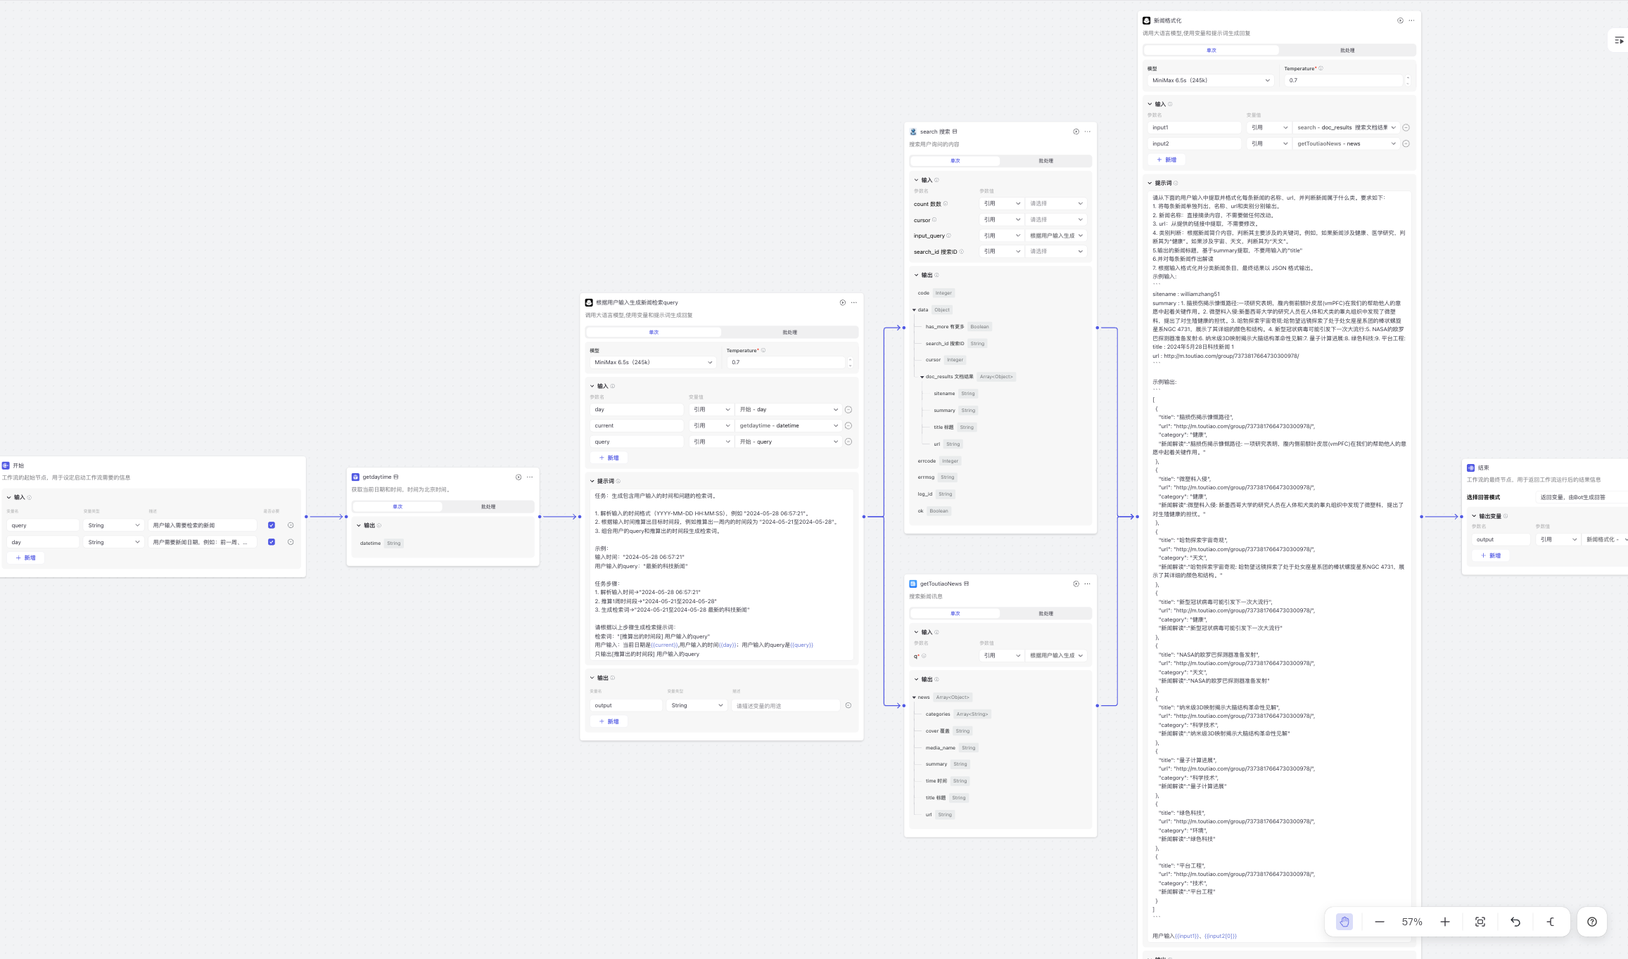Increase Temperature stepper in 新闻格式化 node

tap(1408, 77)
